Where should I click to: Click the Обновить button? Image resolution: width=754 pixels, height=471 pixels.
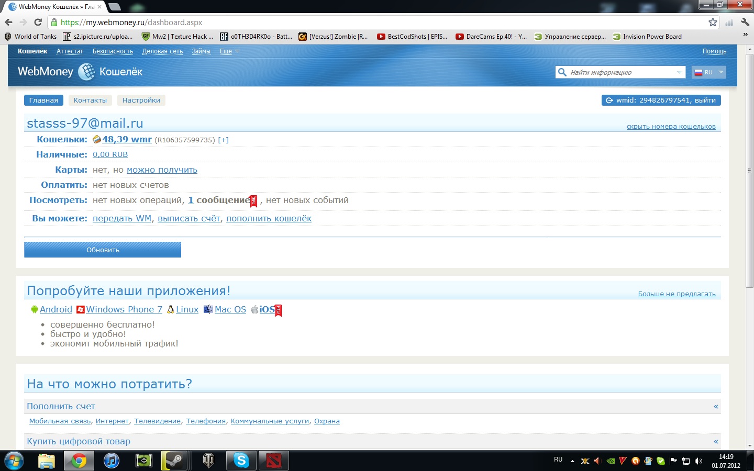coord(103,250)
